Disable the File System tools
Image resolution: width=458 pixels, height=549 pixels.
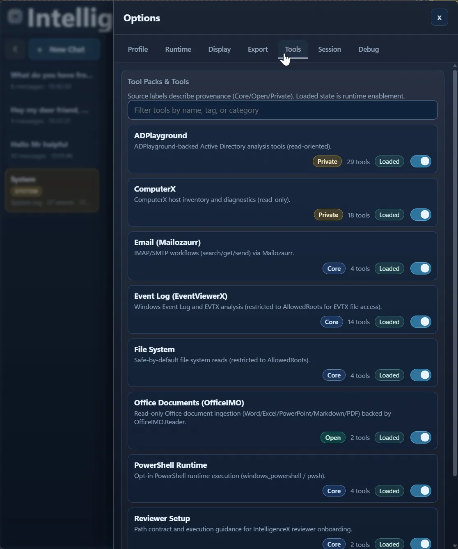421,375
